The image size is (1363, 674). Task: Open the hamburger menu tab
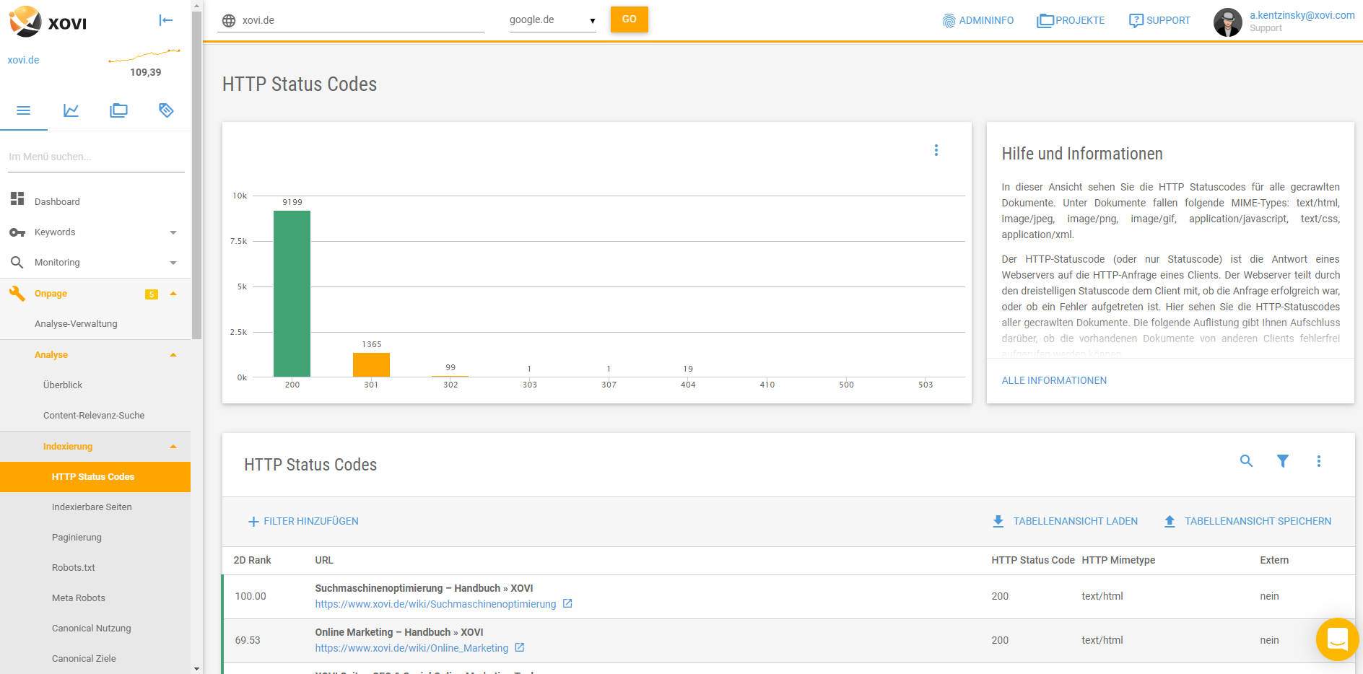[x=23, y=110]
